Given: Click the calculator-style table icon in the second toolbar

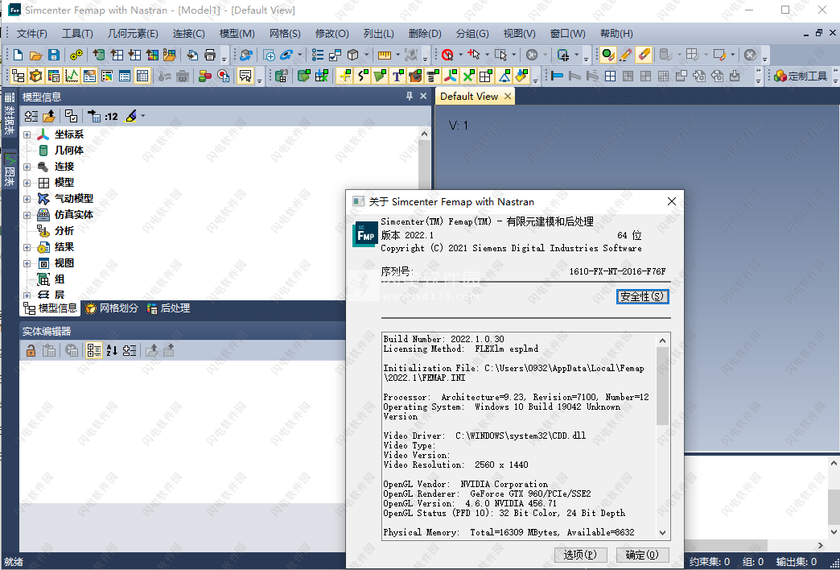Looking at the screenshot, I should 142,76.
